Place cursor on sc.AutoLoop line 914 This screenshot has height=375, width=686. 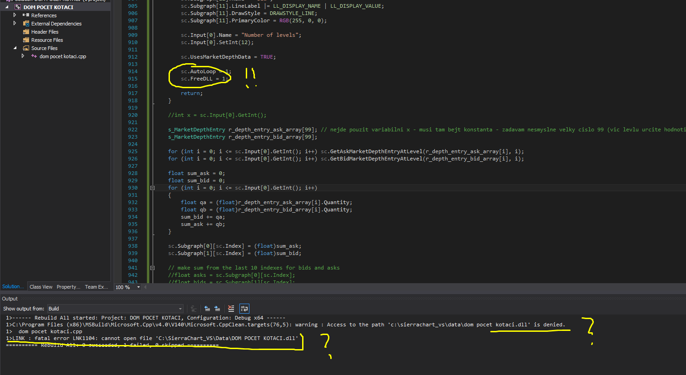(x=206, y=71)
